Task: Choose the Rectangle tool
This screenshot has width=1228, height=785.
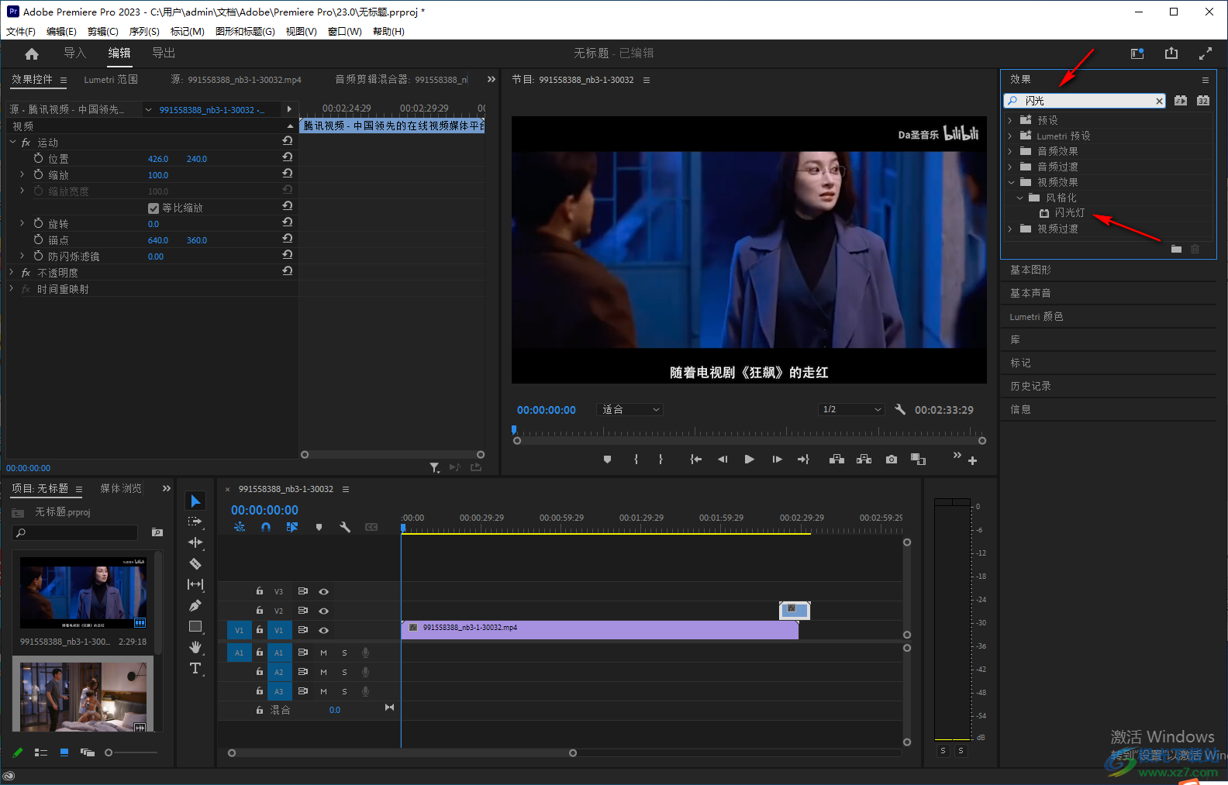Action: click(195, 626)
